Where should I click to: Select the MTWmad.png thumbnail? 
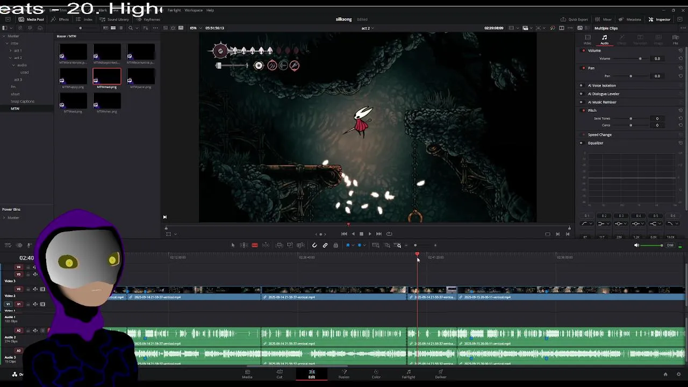pyautogui.click(x=106, y=77)
